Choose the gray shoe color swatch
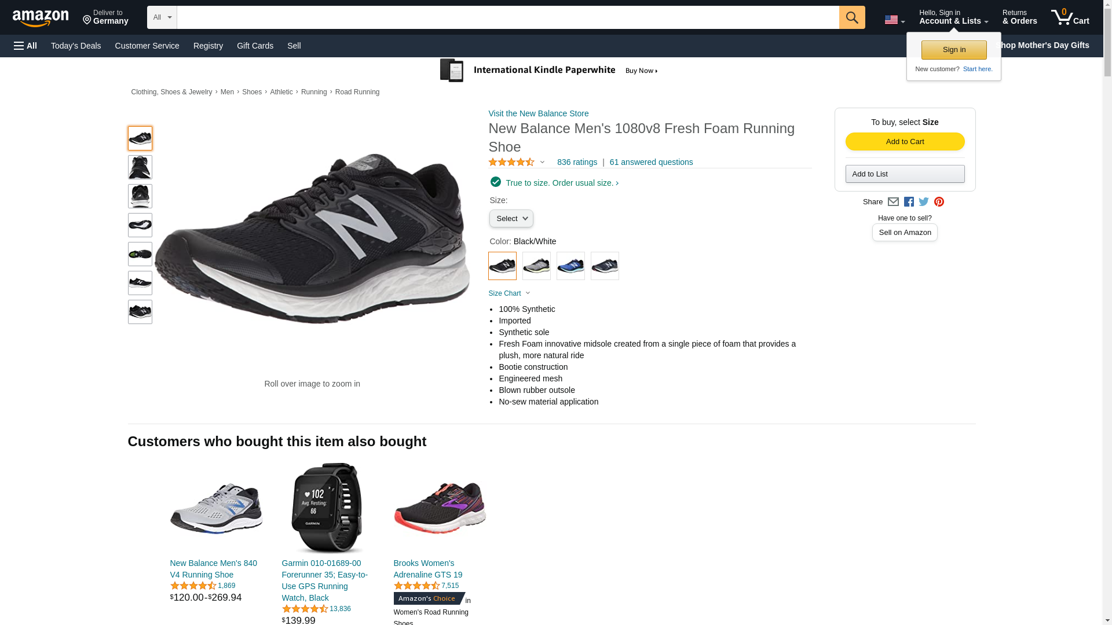The image size is (1112, 625). tap(536, 266)
